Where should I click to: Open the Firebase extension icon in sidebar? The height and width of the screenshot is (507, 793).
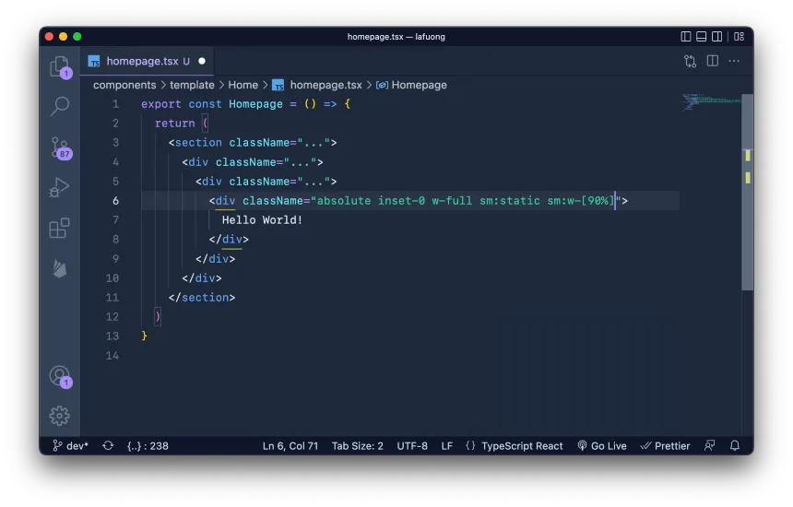[x=59, y=268]
